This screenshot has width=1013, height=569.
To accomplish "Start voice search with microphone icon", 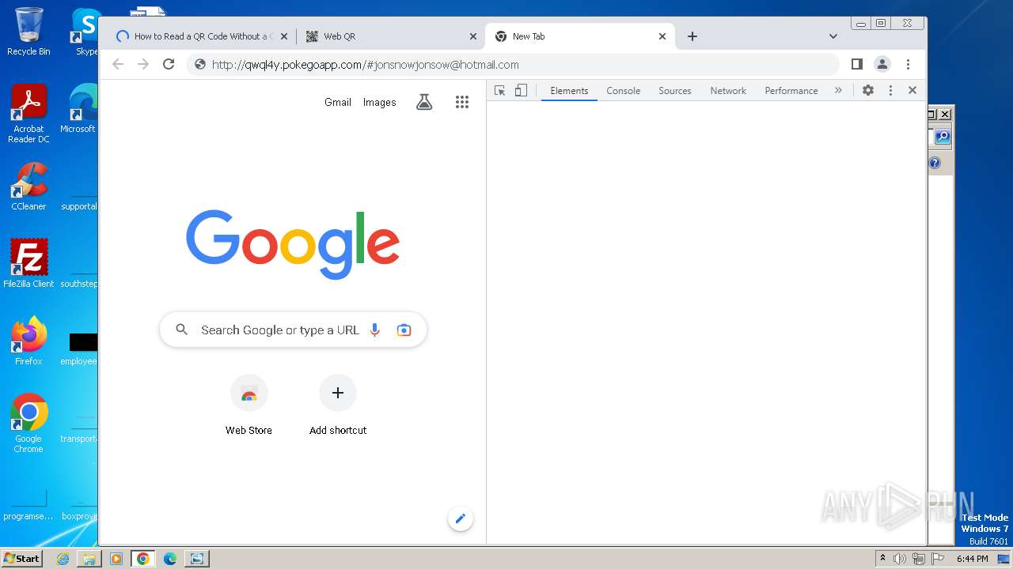I will pyautogui.click(x=375, y=330).
